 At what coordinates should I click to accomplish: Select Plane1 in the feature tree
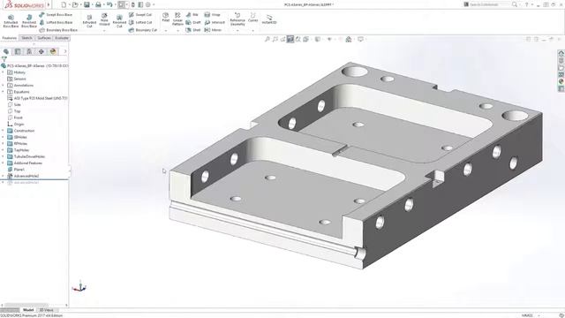pyautogui.click(x=16, y=170)
